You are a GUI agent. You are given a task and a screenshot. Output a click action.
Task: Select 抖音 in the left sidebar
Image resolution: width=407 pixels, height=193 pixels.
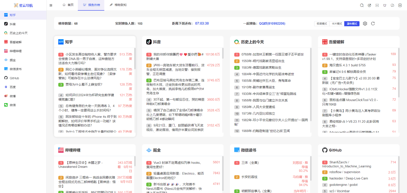(13, 24)
